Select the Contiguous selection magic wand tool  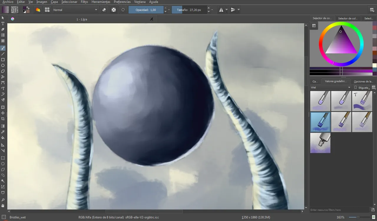pyautogui.click(x=3, y=181)
